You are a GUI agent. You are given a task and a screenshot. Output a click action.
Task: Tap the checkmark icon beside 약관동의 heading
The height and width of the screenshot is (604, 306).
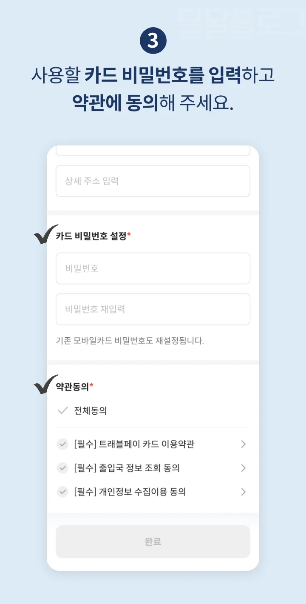pos(45,384)
